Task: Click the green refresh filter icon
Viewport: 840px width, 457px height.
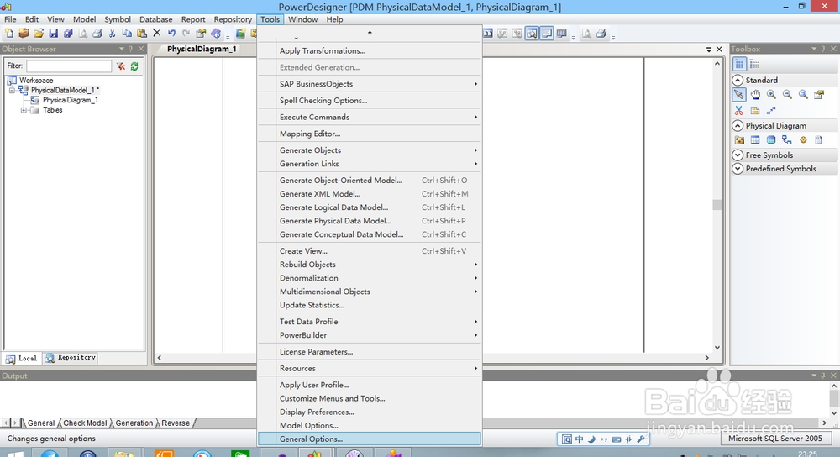Action: point(134,66)
